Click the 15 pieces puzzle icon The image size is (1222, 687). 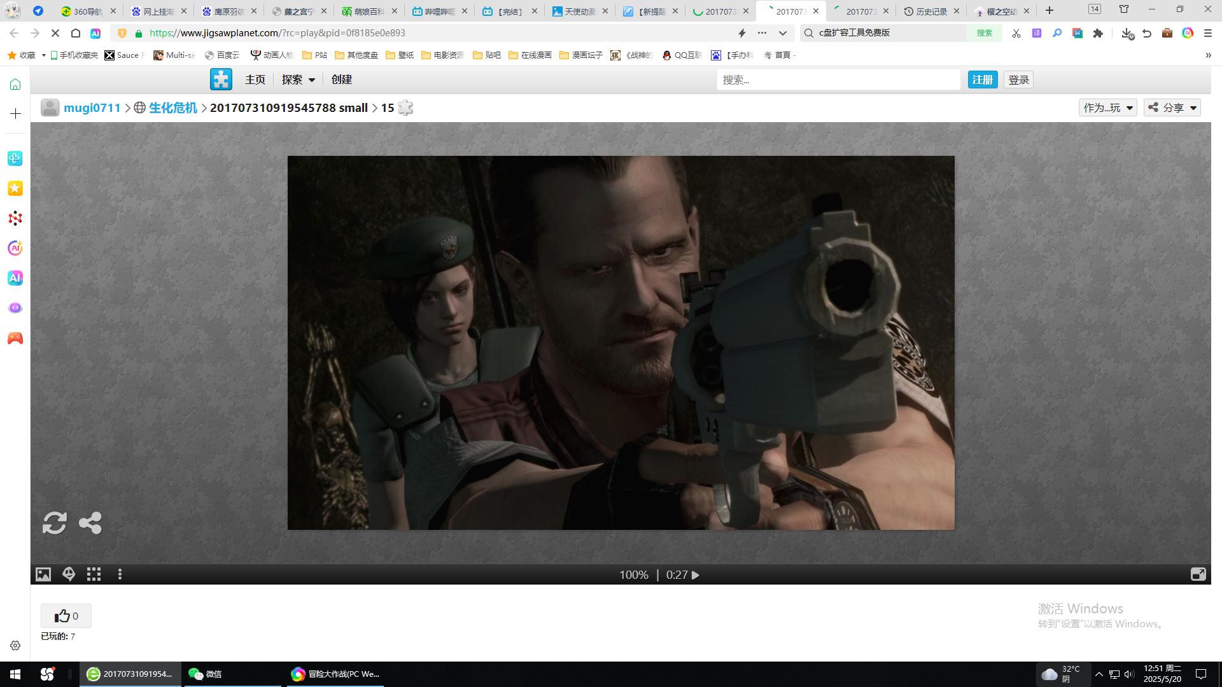[405, 108]
